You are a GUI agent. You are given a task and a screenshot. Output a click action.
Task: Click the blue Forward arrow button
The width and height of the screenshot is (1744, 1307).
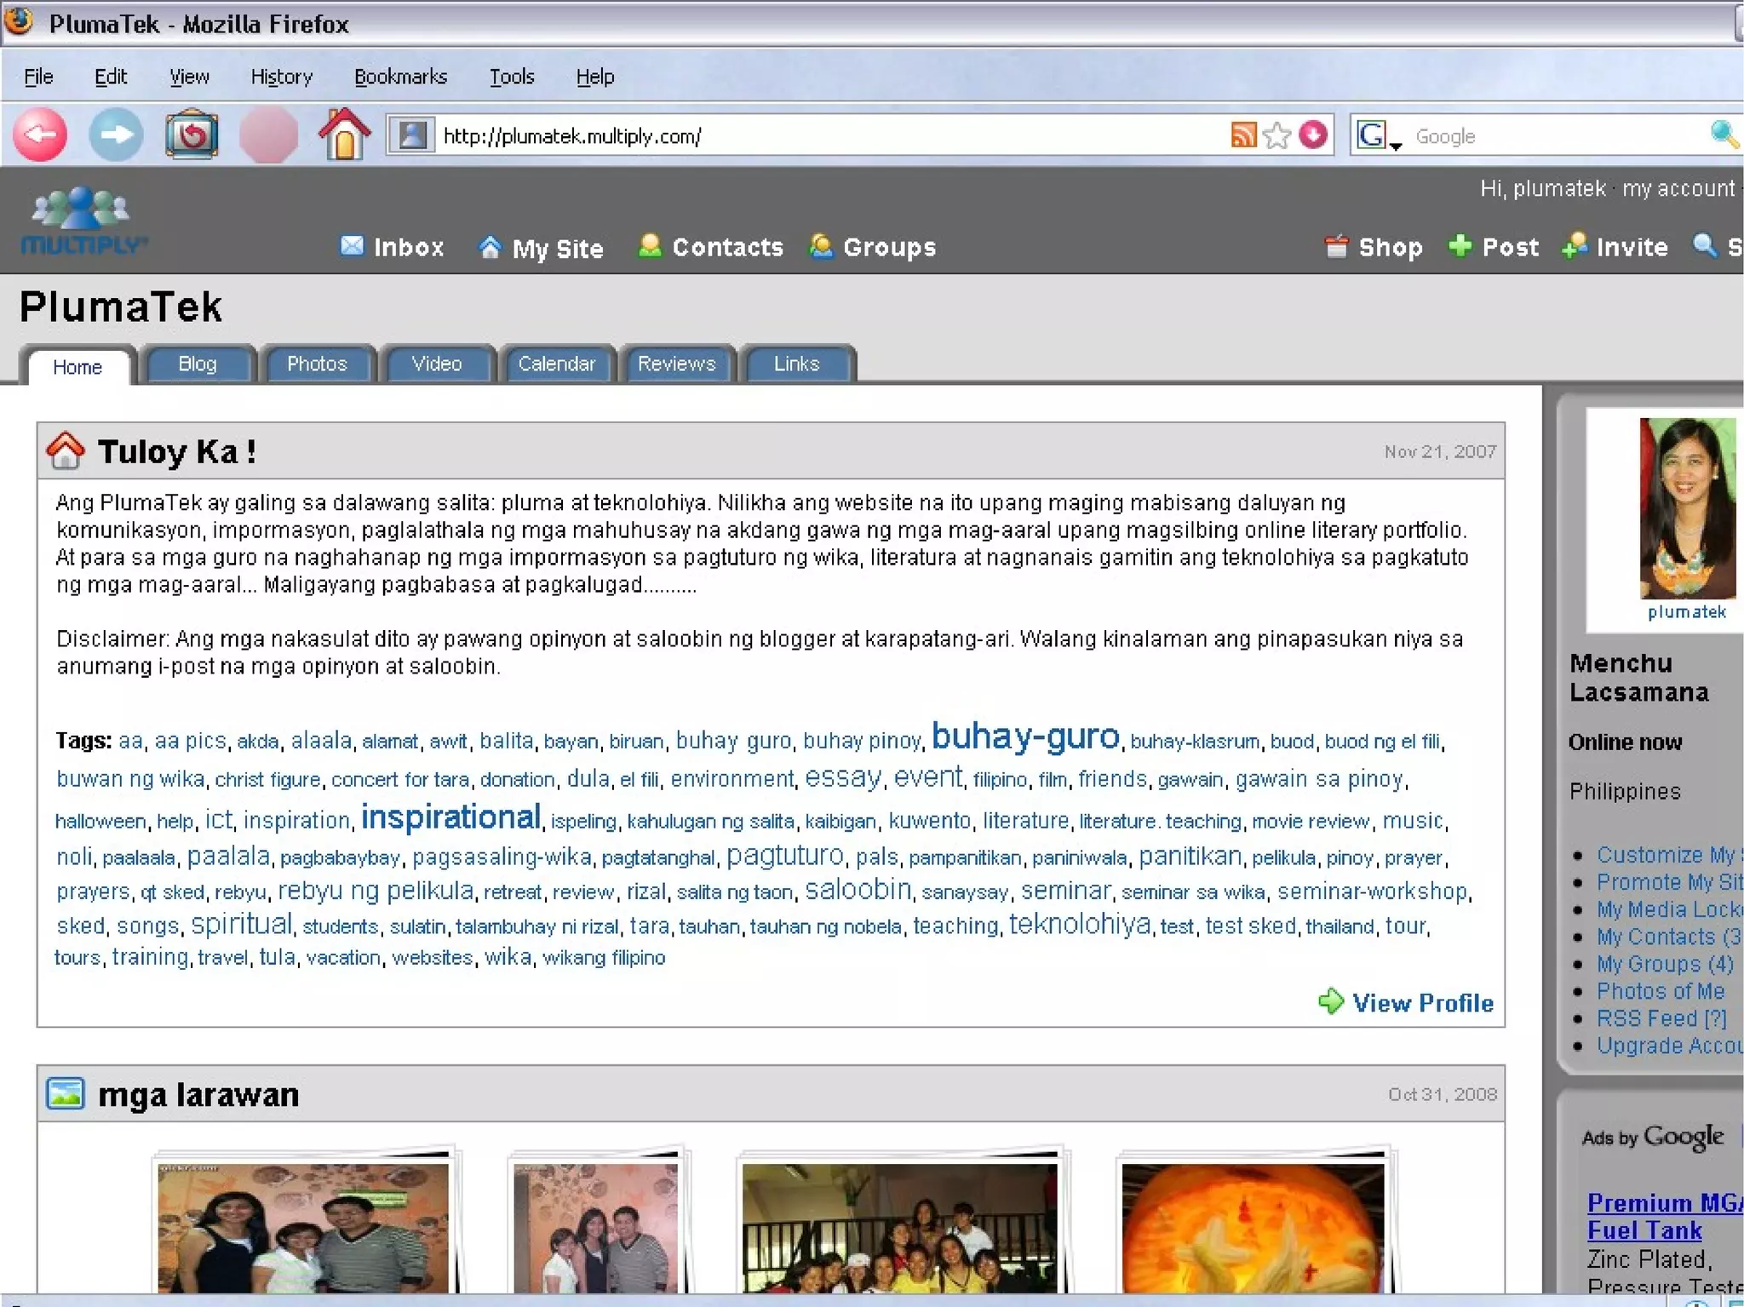pos(116,135)
